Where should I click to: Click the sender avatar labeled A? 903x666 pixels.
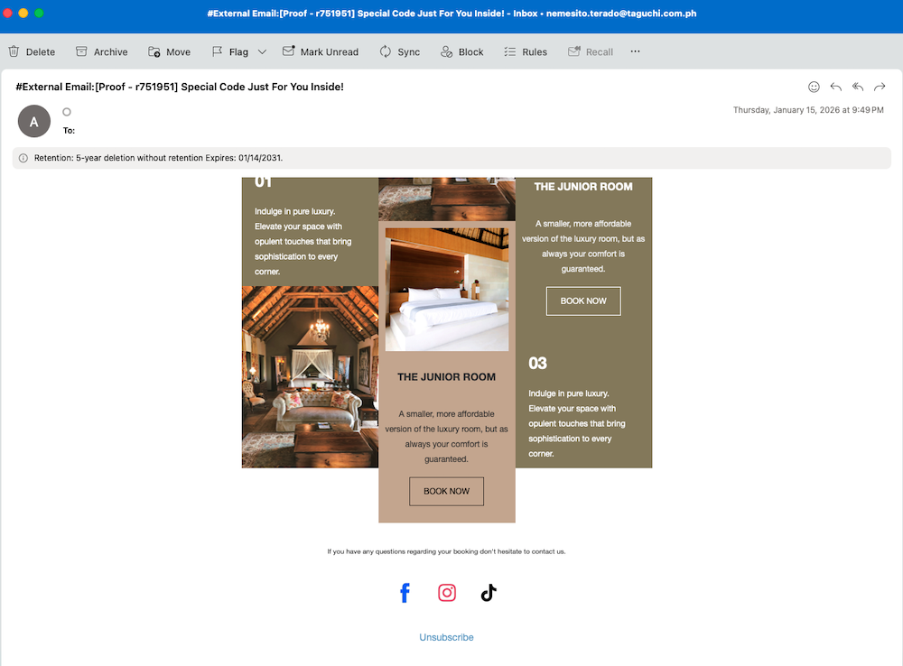point(34,121)
